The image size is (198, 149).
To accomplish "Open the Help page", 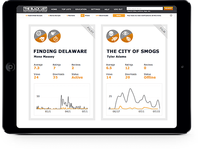I will [107, 9].
